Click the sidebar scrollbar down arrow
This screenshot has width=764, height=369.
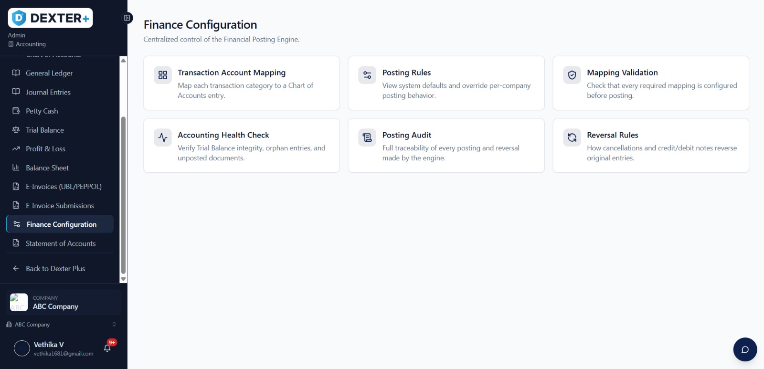click(x=123, y=279)
